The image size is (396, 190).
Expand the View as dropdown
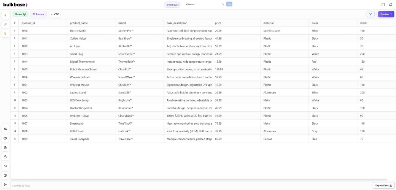205,4
